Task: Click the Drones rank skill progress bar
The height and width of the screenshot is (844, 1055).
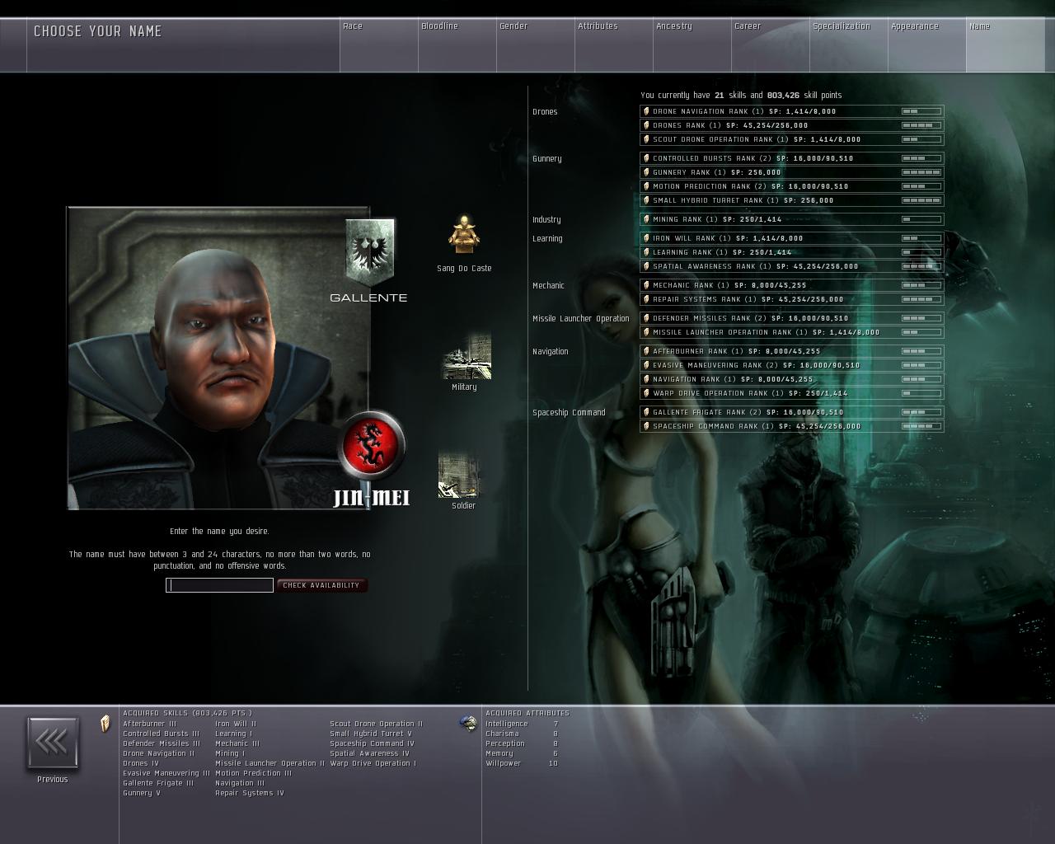Action: tap(921, 125)
